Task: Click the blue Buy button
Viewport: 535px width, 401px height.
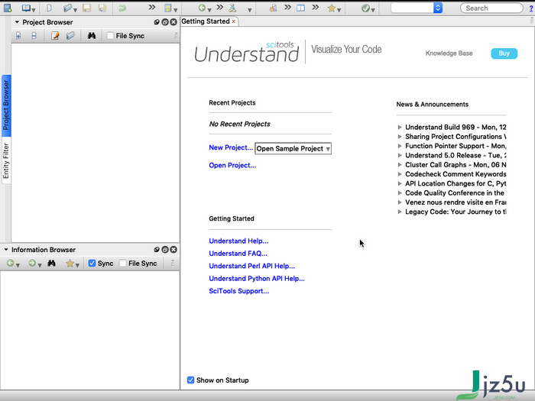Action: click(x=504, y=53)
